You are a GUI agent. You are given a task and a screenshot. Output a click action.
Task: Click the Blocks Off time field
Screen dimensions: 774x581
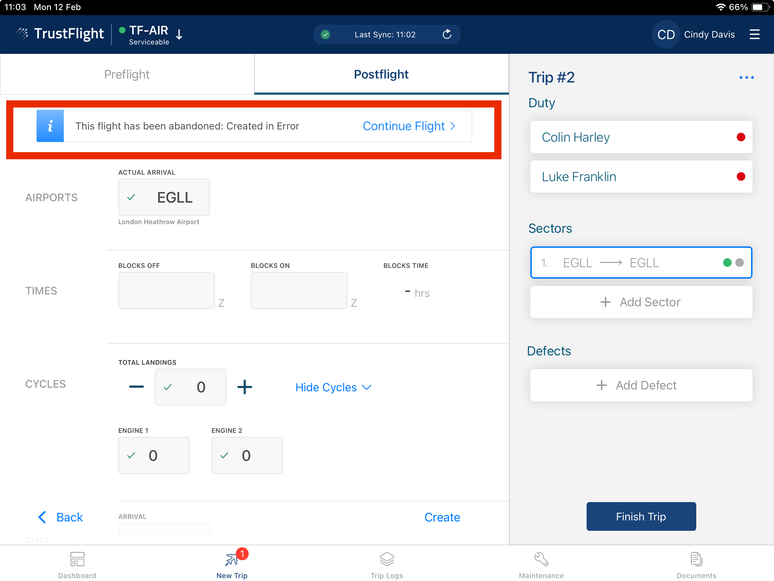pyautogui.click(x=167, y=290)
